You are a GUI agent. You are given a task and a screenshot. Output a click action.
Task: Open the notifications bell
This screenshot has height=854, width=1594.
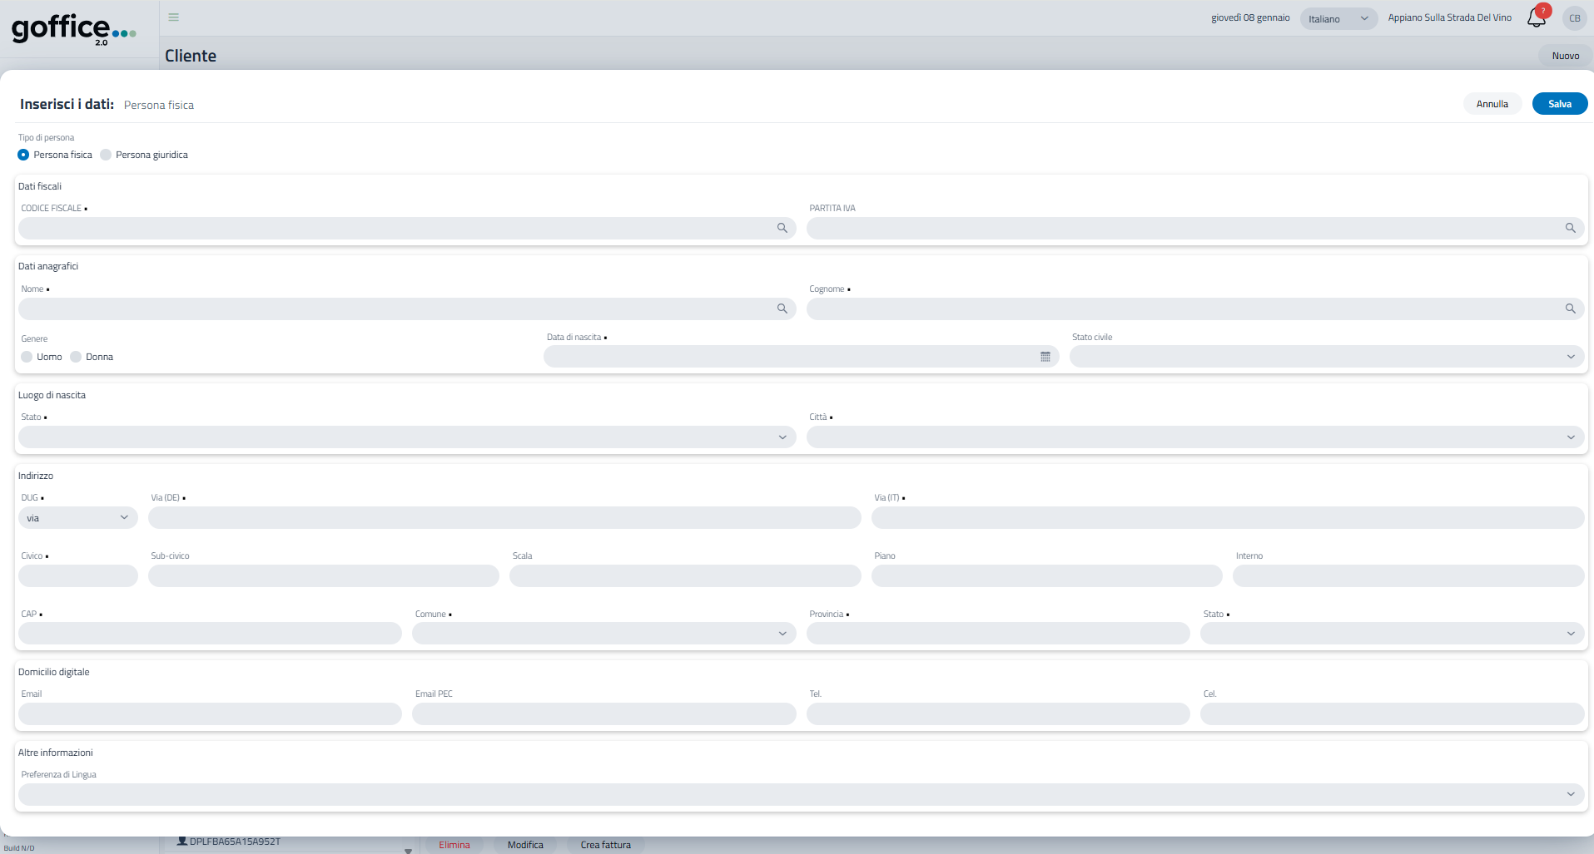[x=1536, y=18]
